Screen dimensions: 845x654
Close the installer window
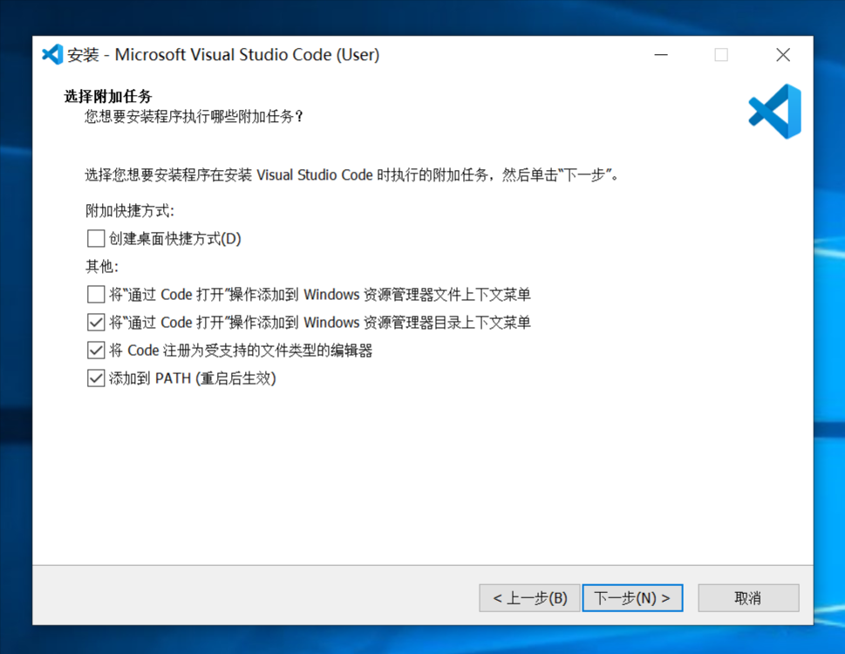[783, 54]
